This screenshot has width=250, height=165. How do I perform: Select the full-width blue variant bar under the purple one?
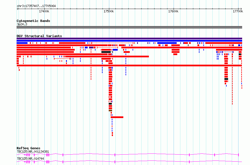[129, 41]
